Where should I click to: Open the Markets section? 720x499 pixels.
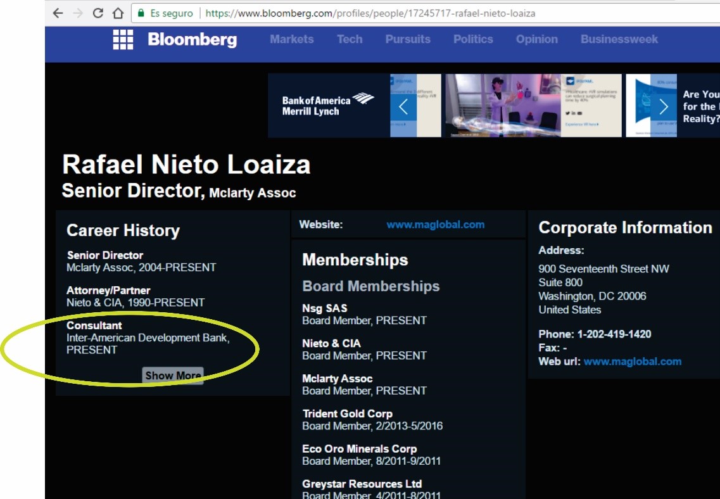point(291,39)
